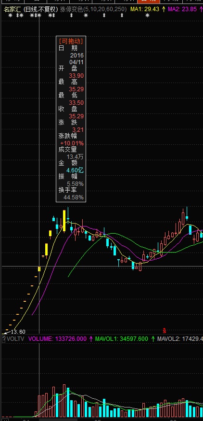Click the 涨跌 value 3.21
203x421 pixels.
[x=78, y=130]
